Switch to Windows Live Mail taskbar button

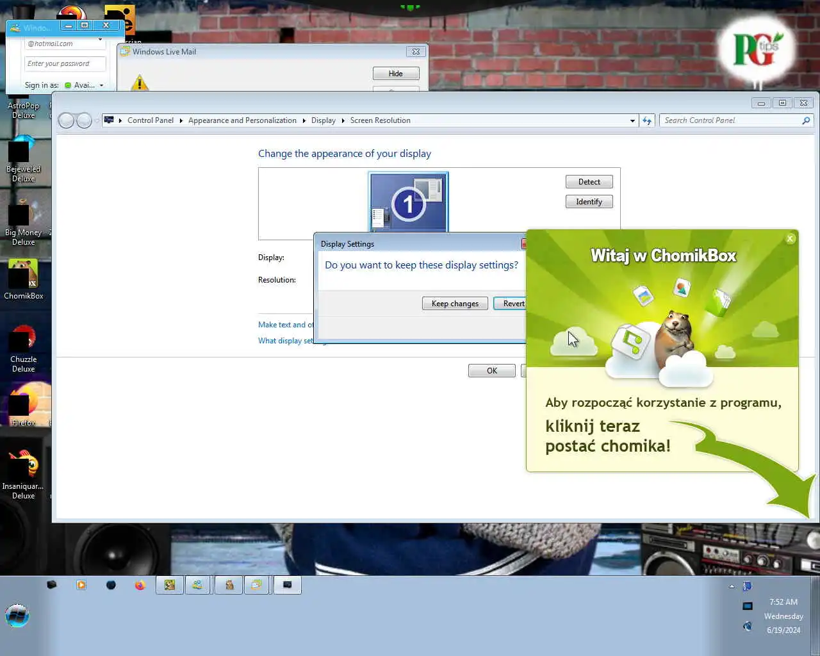click(x=256, y=585)
